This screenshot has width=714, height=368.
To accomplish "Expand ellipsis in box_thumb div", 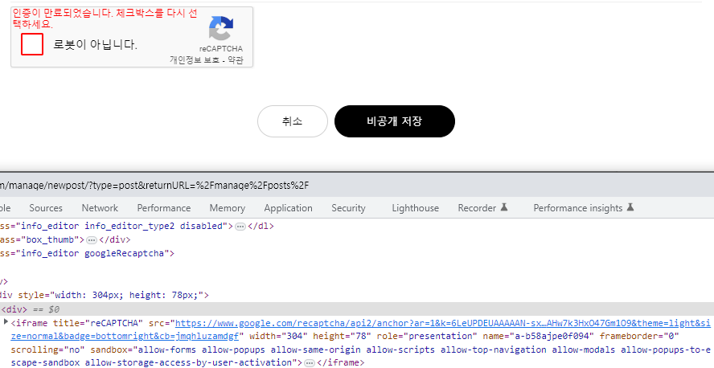I will 92,240.
